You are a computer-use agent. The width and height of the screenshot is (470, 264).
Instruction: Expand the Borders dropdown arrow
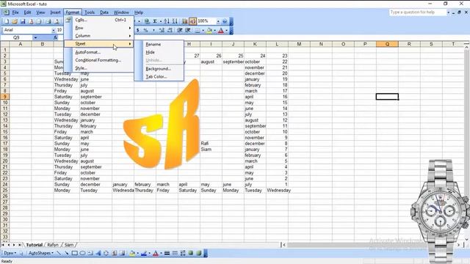pyautogui.click(x=203, y=30)
